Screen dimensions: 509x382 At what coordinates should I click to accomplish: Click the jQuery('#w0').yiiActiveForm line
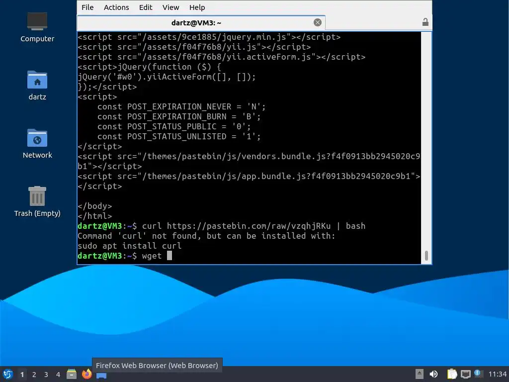click(167, 77)
